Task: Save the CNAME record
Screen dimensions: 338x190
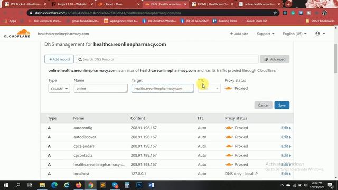Action: 281,105
